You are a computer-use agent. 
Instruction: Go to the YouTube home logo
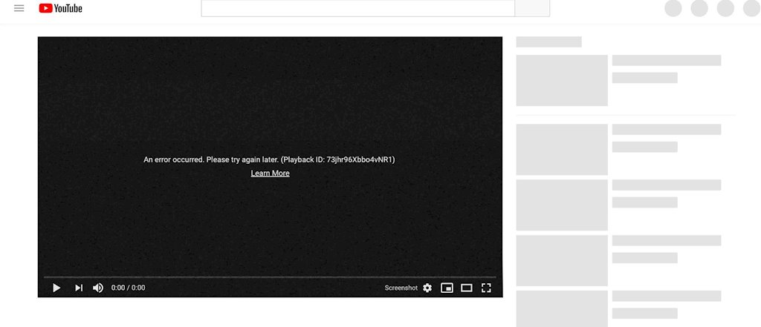[x=61, y=8]
